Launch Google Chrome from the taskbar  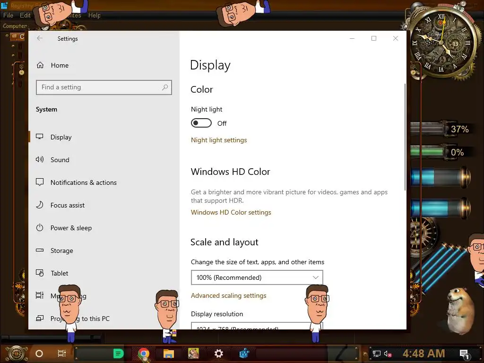(x=144, y=354)
